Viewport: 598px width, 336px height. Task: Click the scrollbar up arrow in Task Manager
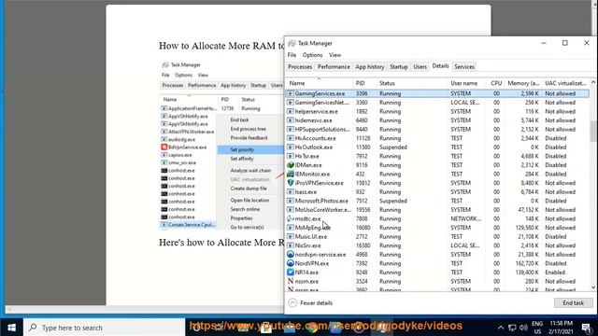pyautogui.click(x=593, y=82)
